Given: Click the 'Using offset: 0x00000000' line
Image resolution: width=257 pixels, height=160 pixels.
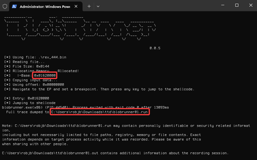Looking at the screenshot, I should click(34, 85).
